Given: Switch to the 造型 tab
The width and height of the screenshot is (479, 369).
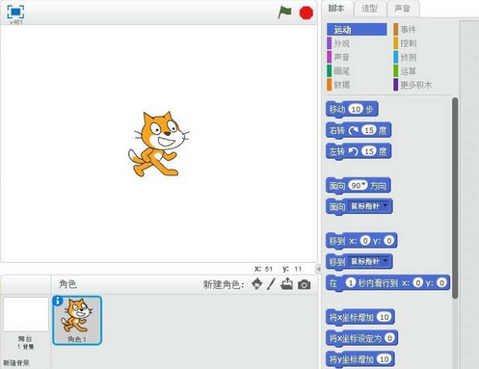Looking at the screenshot, I should click(369, 9).
